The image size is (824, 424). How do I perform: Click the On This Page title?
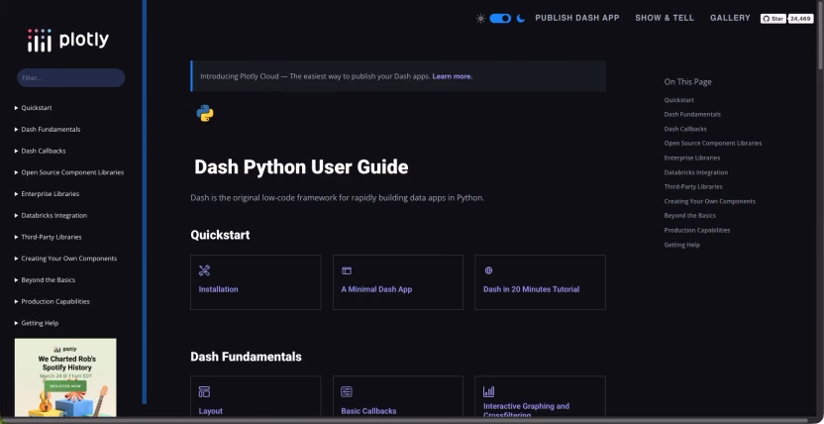(x=687, y=82)
